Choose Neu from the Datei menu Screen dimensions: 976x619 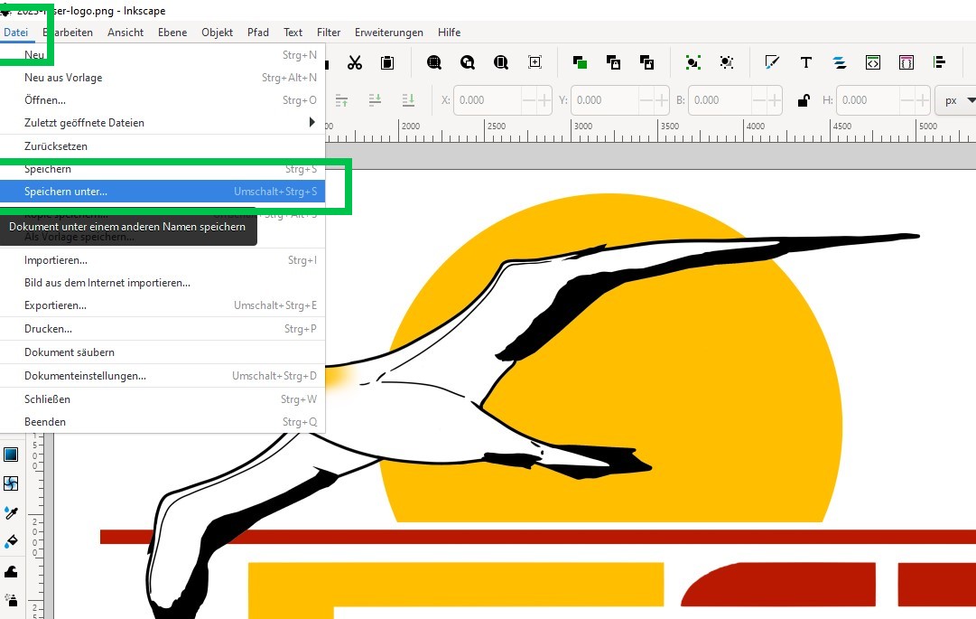pyautogui.click(x=163, y=55)
